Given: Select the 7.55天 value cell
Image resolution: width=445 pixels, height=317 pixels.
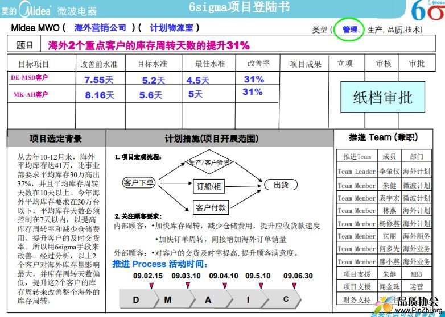Looking at the screenshot, I should pos(99,80).
